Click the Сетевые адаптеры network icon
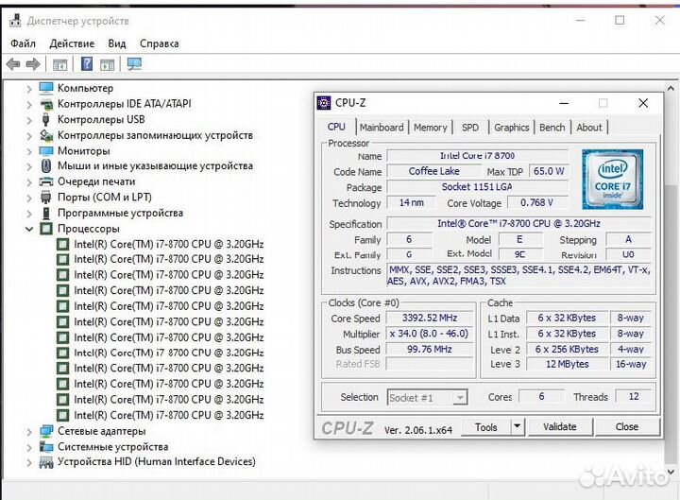The image size is (680, 500). 46,431
